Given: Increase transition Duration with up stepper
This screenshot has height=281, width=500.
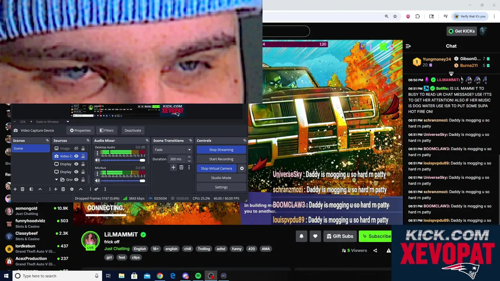Looking at the screenshot, I should 189,157.
